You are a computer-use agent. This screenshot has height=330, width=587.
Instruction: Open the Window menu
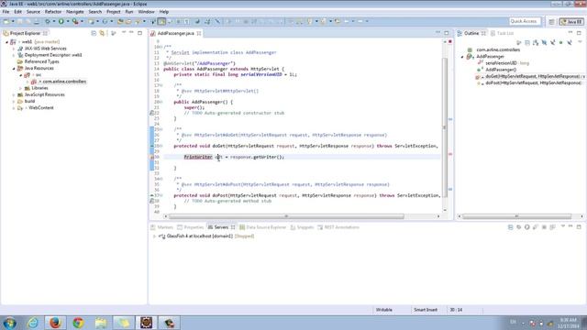(x=146, y=12)
